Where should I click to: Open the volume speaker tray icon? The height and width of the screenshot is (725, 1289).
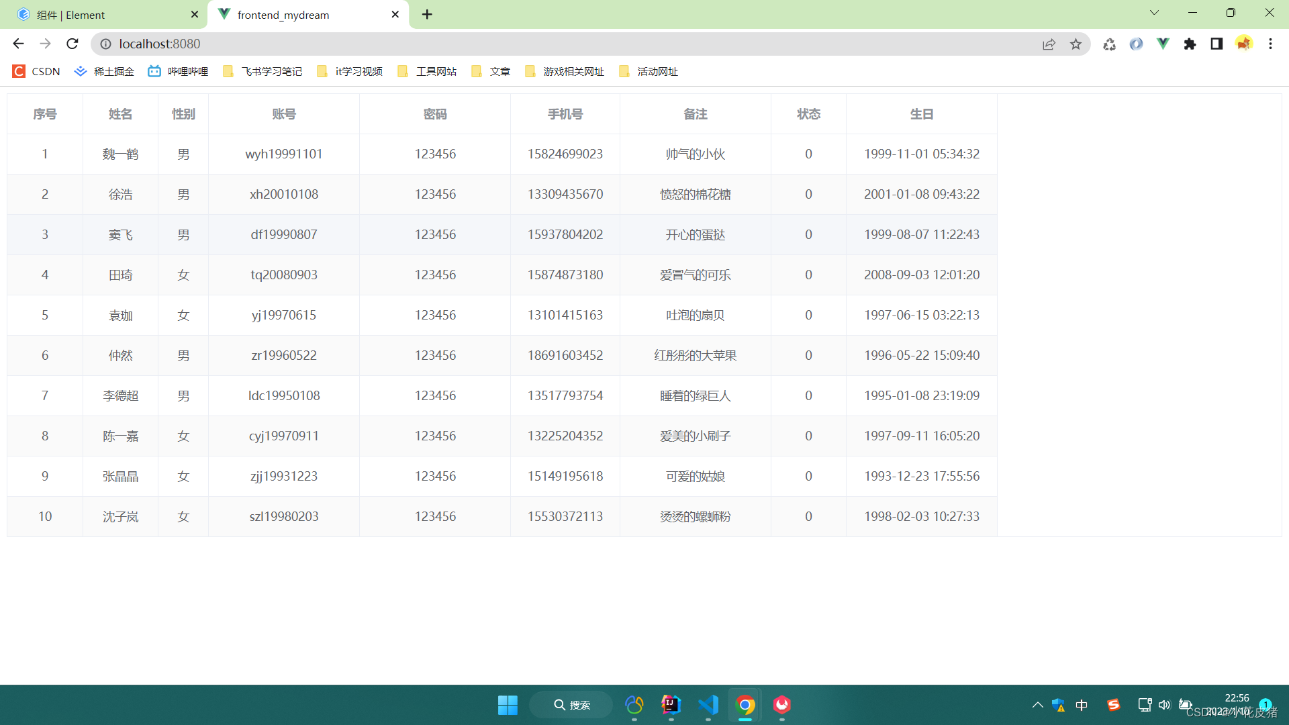point(1165,705)
